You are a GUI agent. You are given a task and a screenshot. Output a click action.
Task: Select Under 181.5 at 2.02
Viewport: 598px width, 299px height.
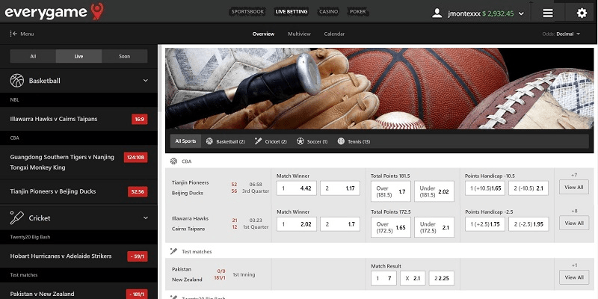(434, 191)
